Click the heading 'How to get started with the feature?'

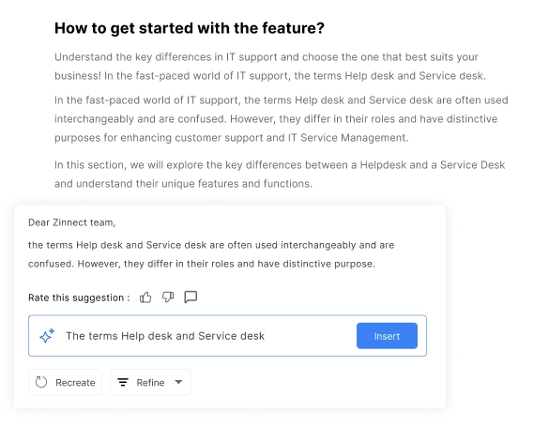click(x=190, y=28)
